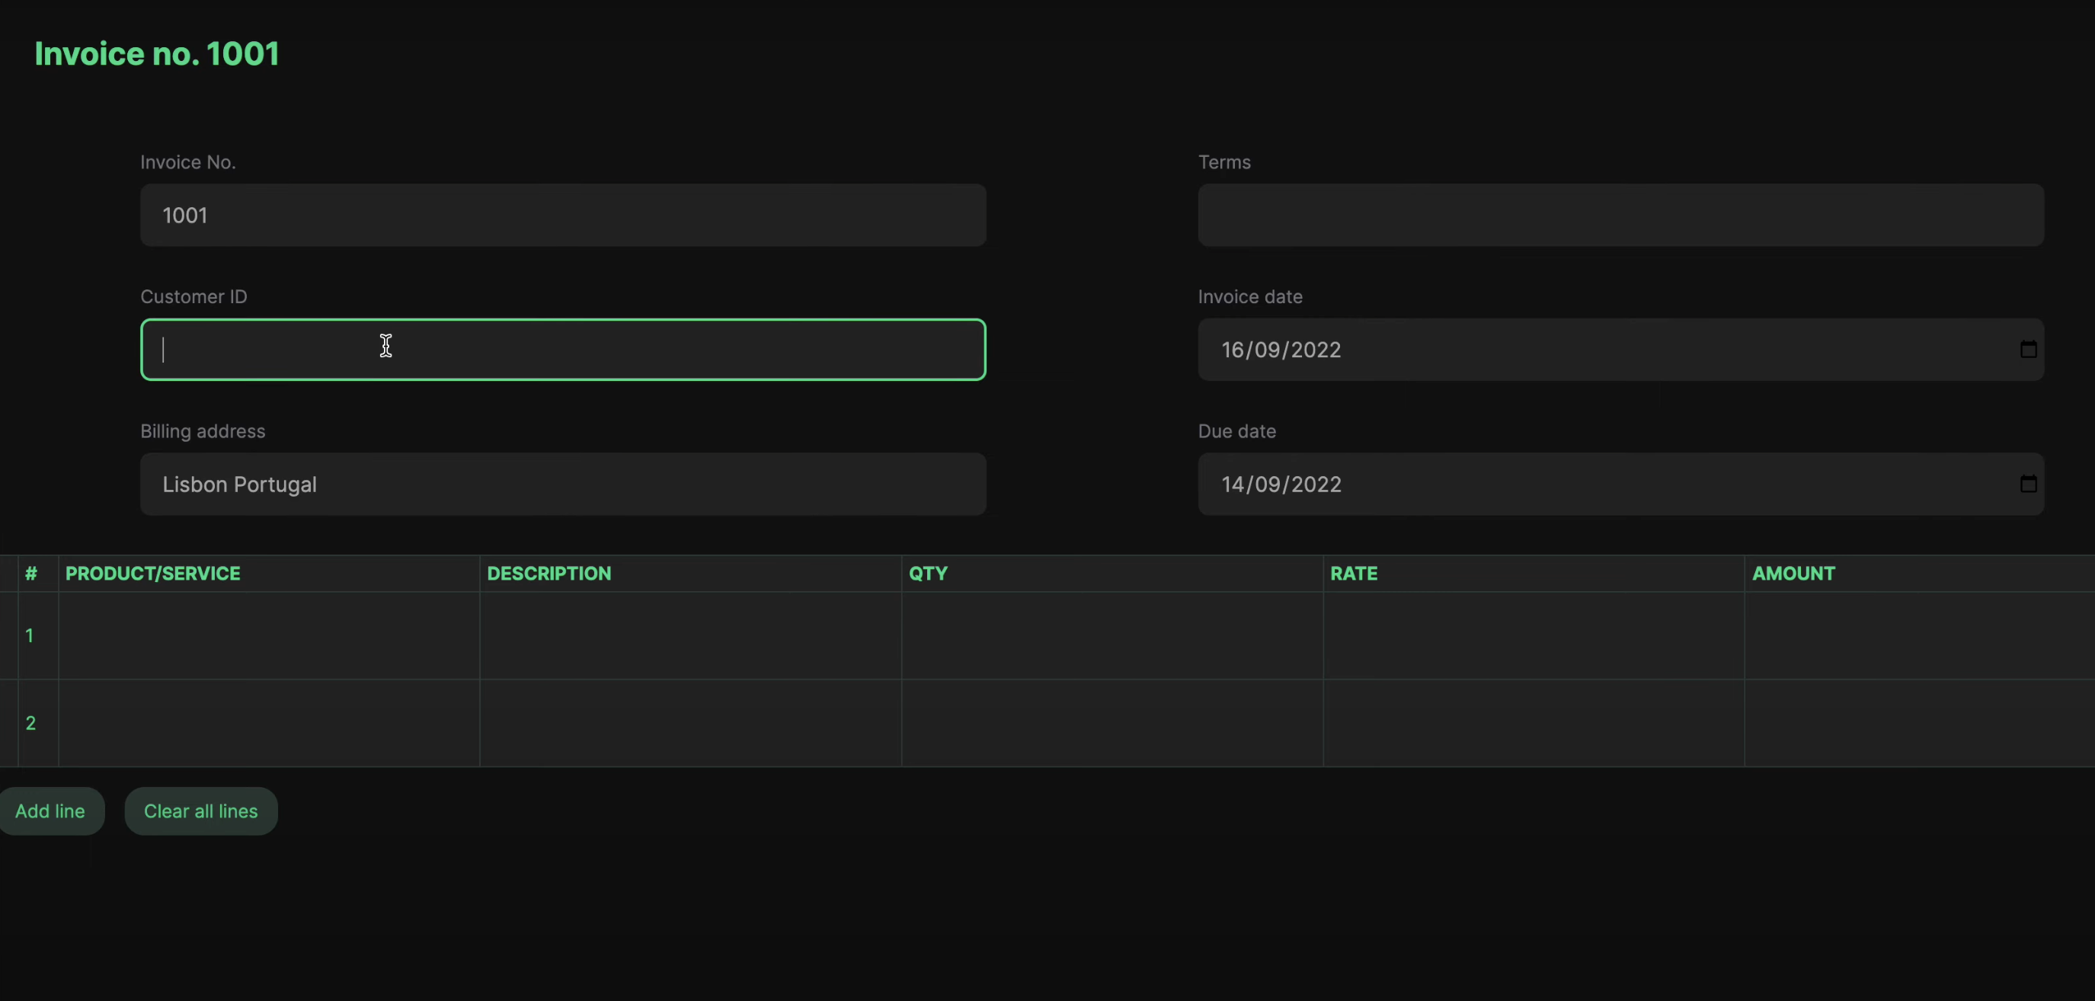Click Rate cell in row 2

click(x=1533, y=723)
